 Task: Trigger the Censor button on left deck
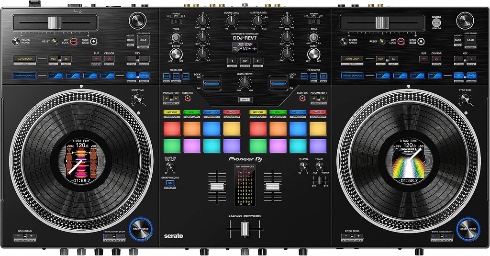(x=109, y=59)
